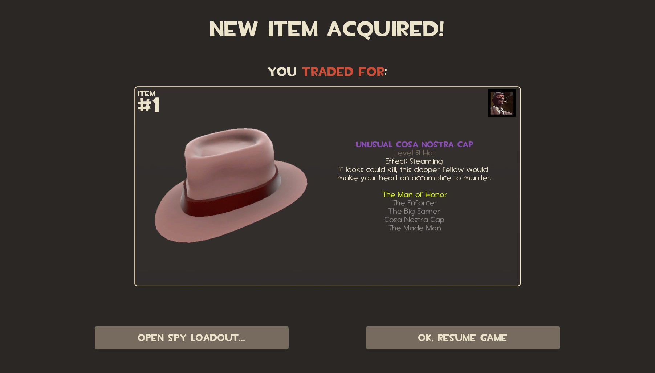Click The Made Man set item
The width and height of the screenshot is (655, 373).
click(x=414, y=228)
